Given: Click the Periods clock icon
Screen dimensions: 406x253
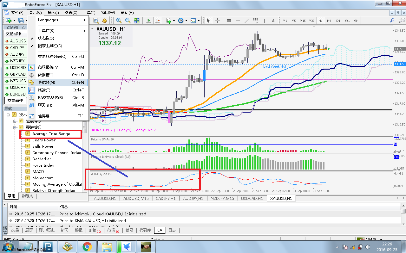Looking at the screenshot, I should (x=181, y=21).
